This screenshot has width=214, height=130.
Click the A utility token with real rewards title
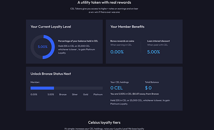tap(104, 2)
